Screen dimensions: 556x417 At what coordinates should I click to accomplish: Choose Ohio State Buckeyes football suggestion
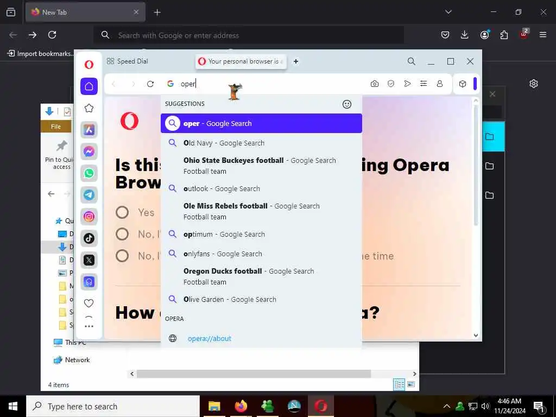click(261, 166)
